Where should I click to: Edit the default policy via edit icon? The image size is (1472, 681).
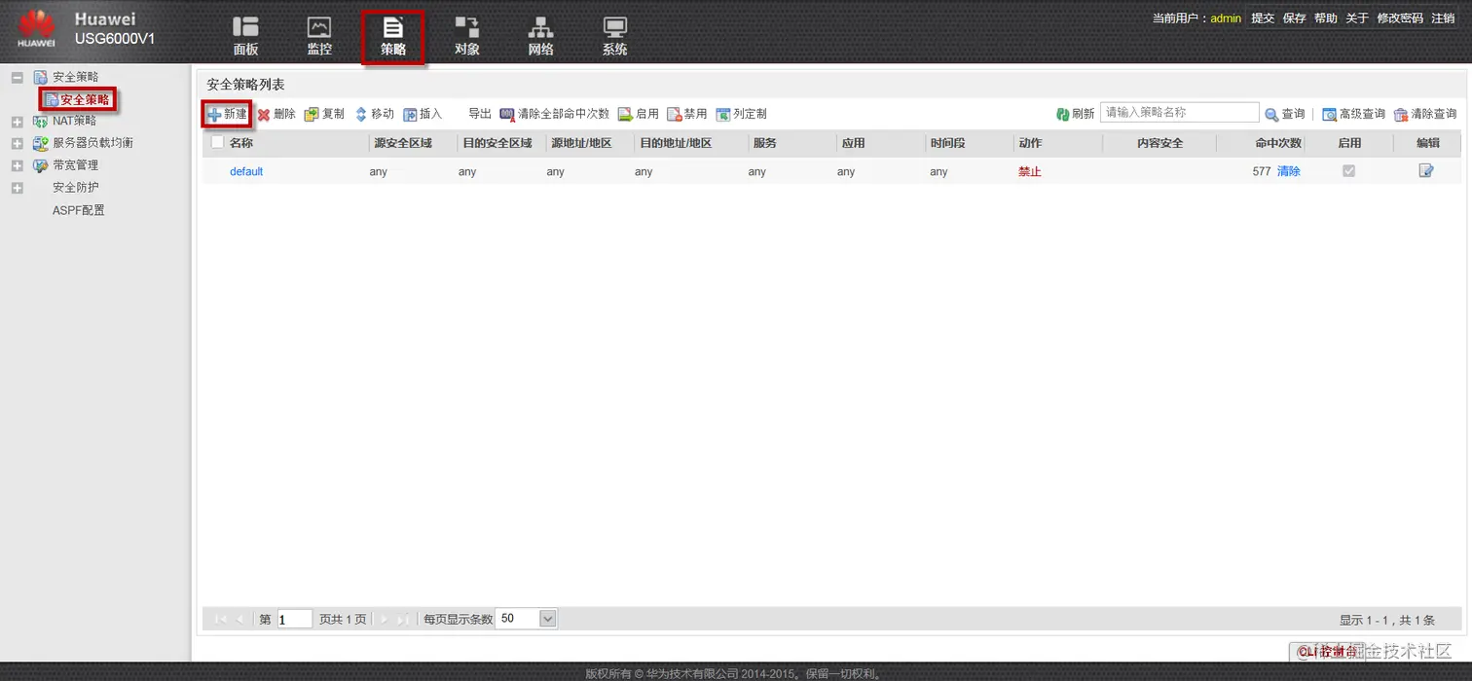pyautogui.click(x=1426, y=171)
